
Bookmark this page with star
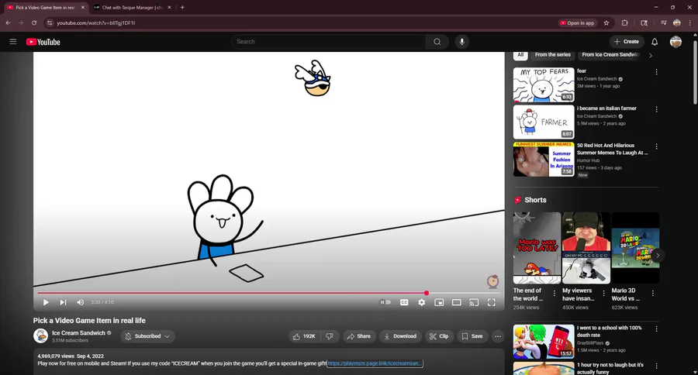[606, 23]
